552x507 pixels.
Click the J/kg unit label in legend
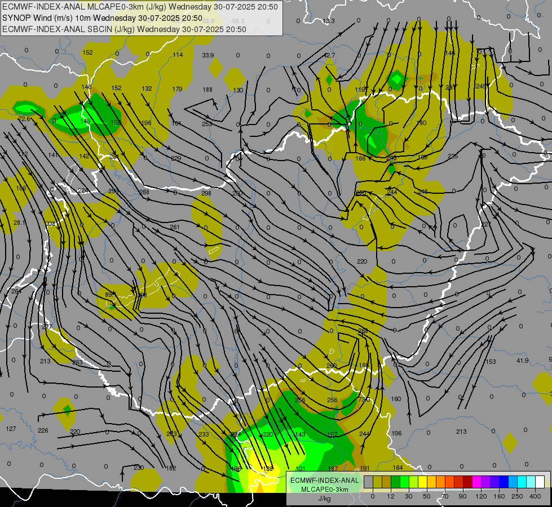324,499
